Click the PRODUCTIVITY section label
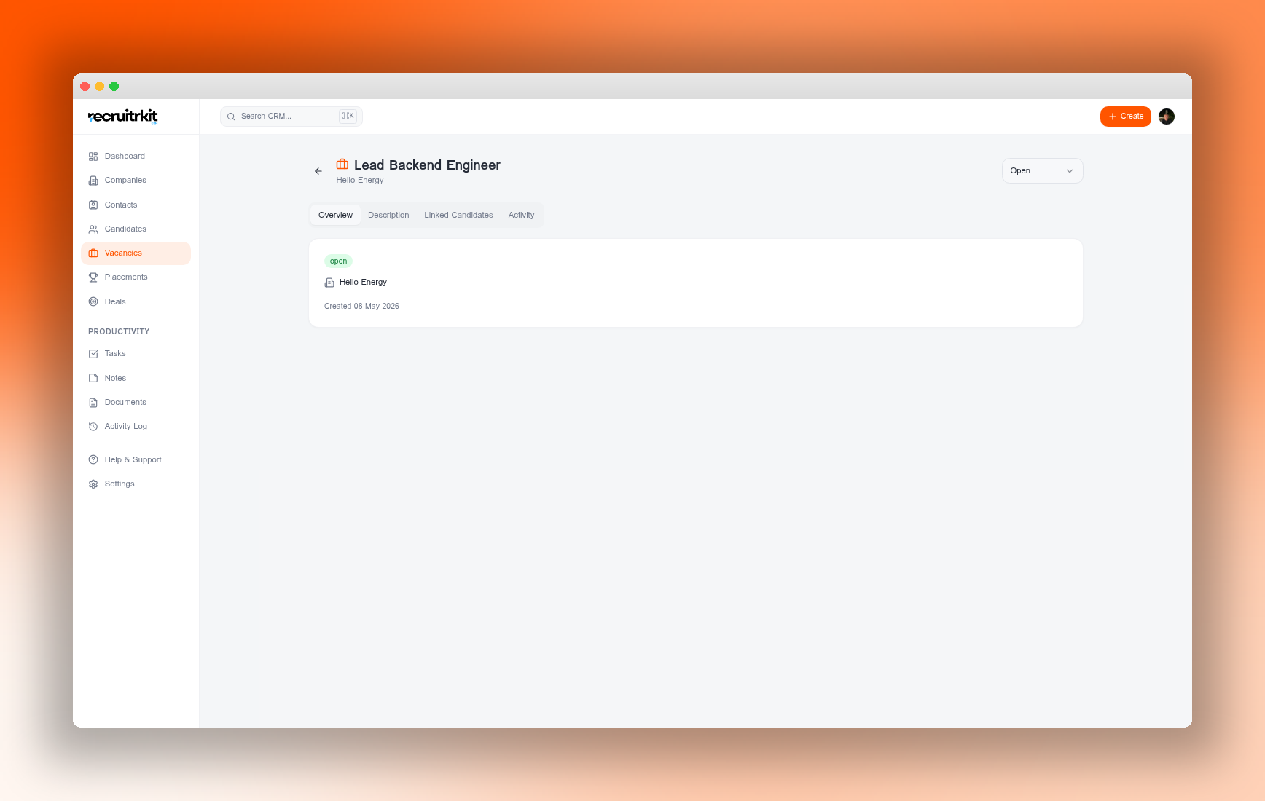 [119, 332]
